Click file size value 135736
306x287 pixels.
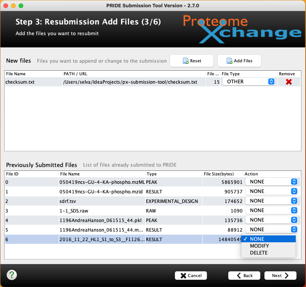coord(223,221)
